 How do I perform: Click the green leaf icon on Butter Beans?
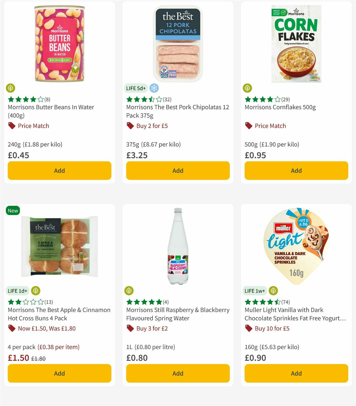tap(11, 88)
